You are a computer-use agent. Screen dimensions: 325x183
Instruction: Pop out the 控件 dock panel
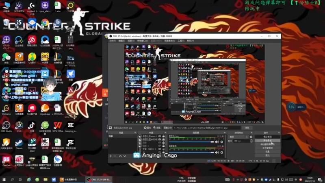click(279, 133)
